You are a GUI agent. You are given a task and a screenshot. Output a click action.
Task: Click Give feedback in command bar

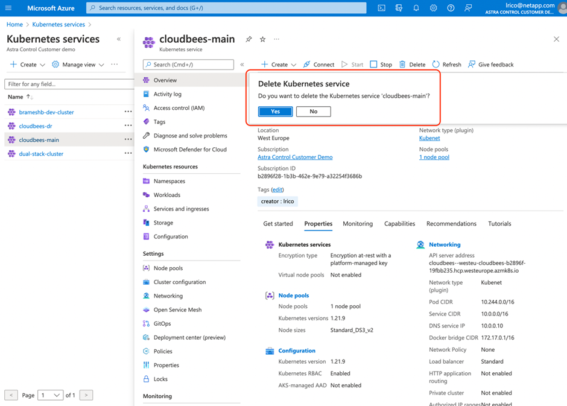(x=491, y=65)
